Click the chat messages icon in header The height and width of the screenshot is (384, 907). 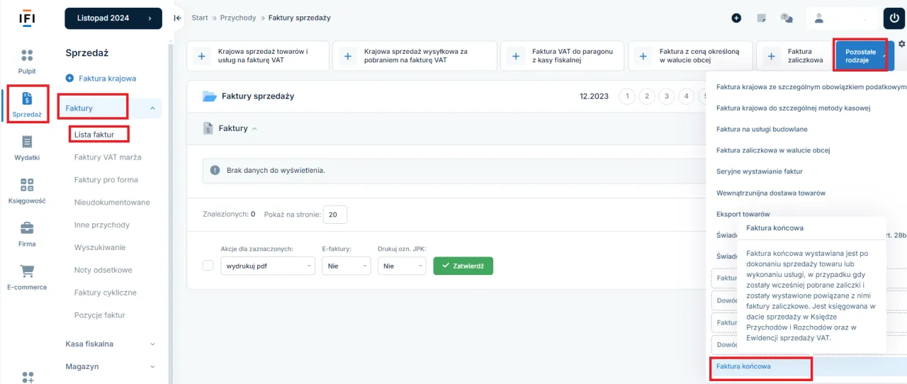click(787, 18)
